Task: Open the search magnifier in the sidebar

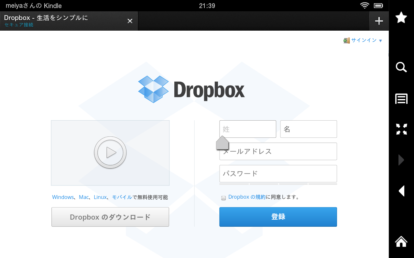Action: coord(401,67)
